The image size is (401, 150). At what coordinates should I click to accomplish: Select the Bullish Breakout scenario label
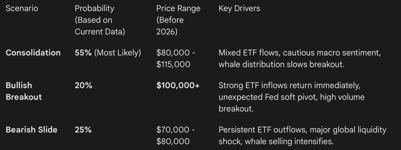coord(24,91)
